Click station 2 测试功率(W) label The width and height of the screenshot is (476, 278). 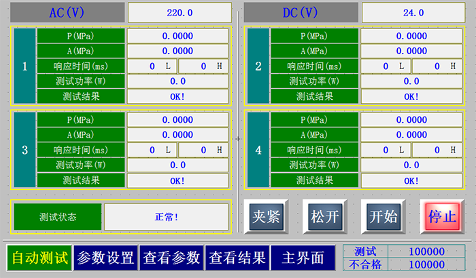314,81
